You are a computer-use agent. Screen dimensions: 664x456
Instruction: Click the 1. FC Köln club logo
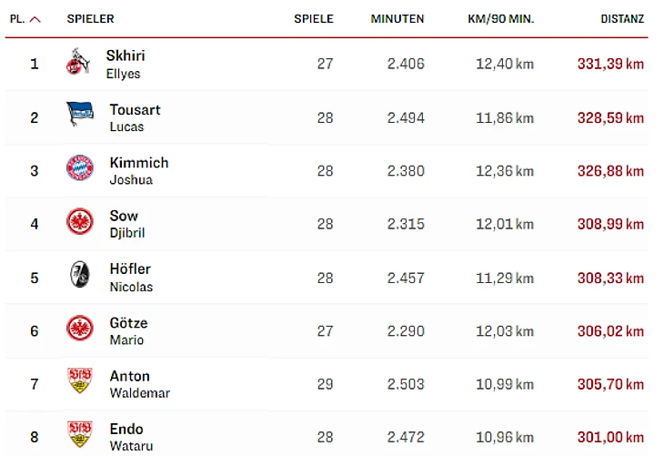click(78, 64)
